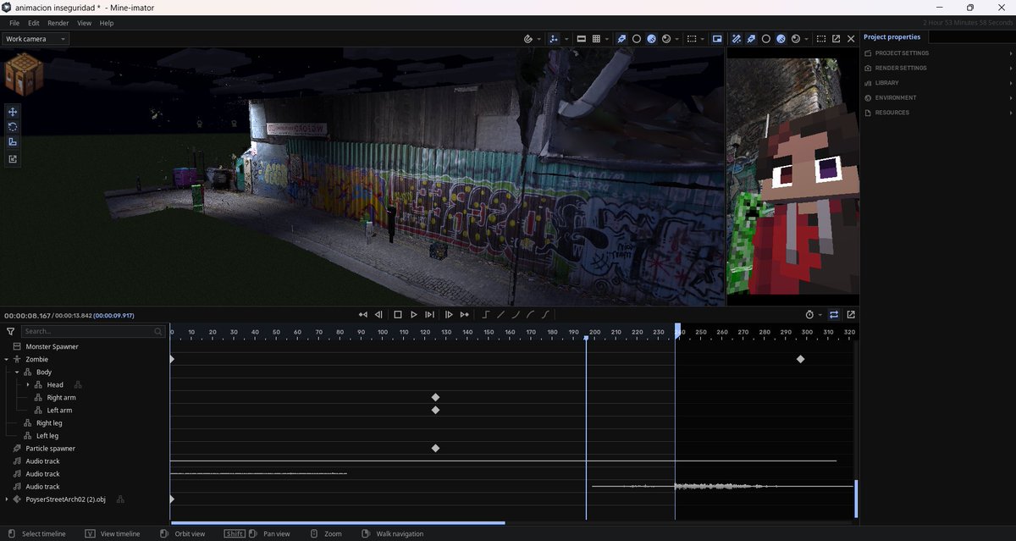Collapse the Zombie tree item
1016x541 pixels.
click(x=6, y=359)
